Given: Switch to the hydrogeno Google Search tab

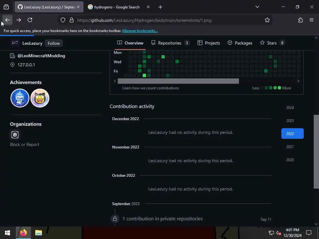Looking at the screenshot, I should click(x=117, y=7).
